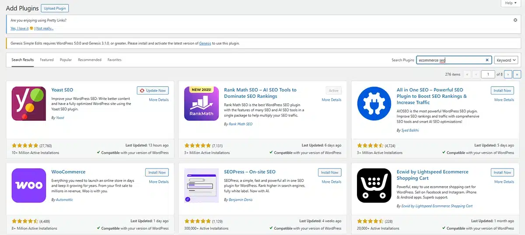
Task: Click the SEOPress plugin thumbnail
Action: 202,186
